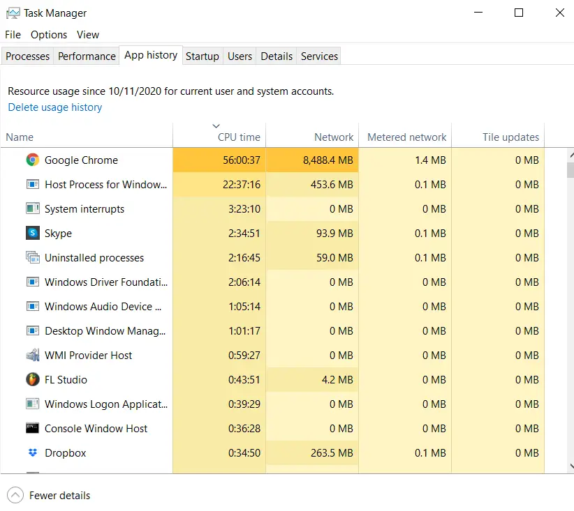The image size is (574, 511).
Task: Click the FL Studio fruit icon
Action: 33,379
